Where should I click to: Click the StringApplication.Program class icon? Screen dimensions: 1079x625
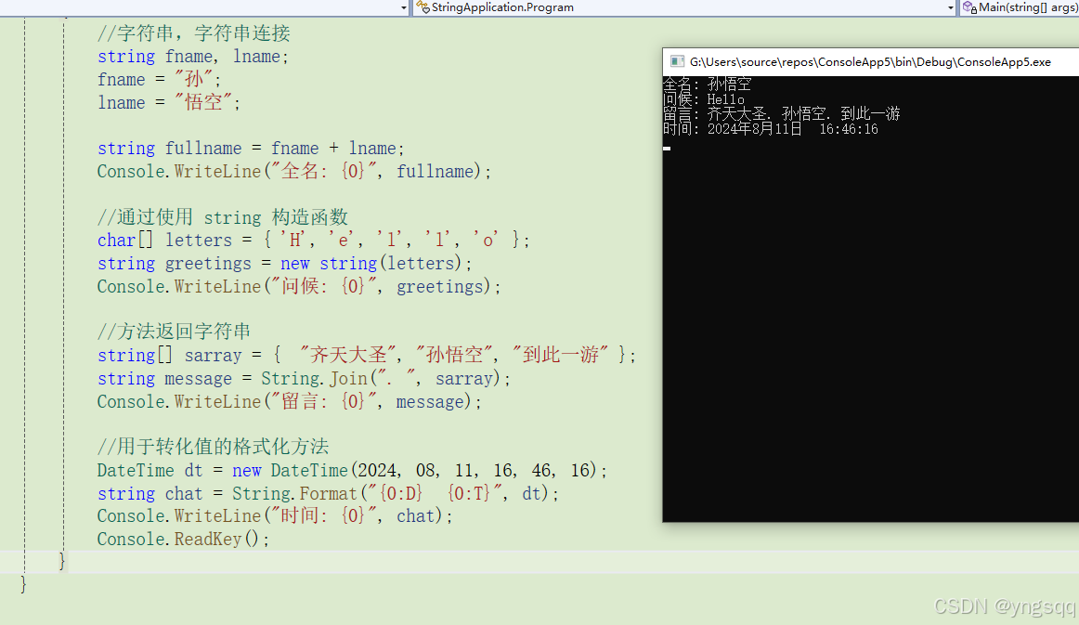(422, 7)
